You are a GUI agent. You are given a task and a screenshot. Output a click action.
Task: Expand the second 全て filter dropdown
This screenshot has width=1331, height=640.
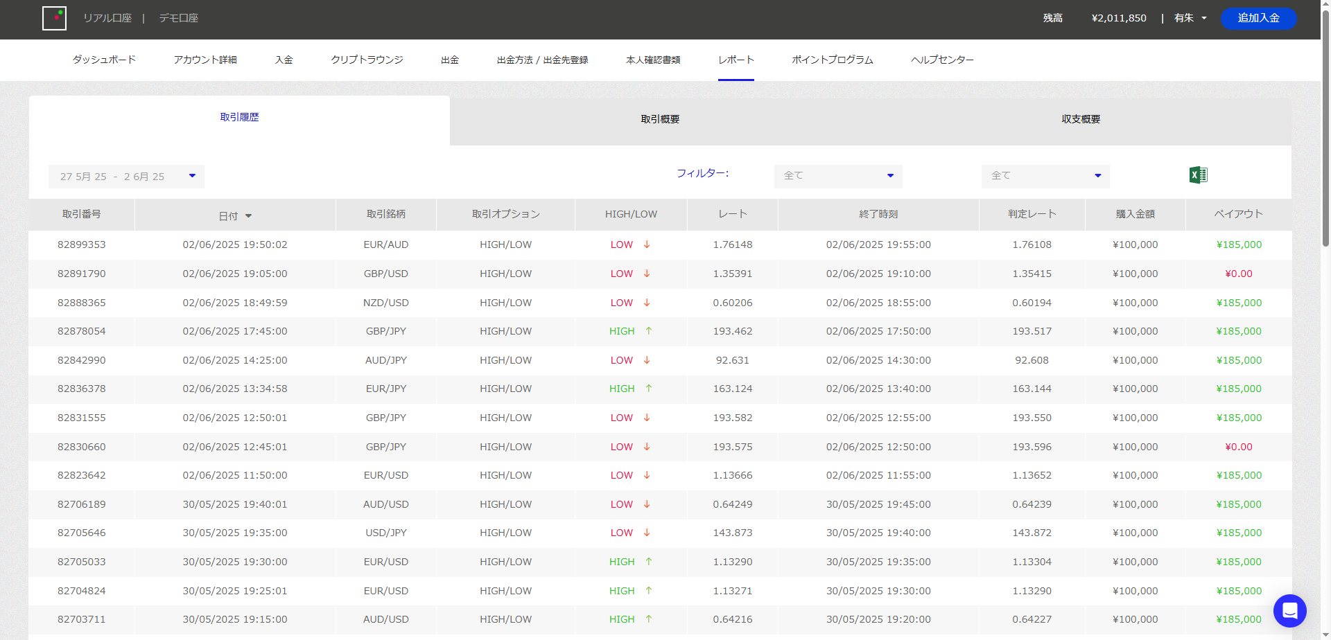(x=1045, y=176)
